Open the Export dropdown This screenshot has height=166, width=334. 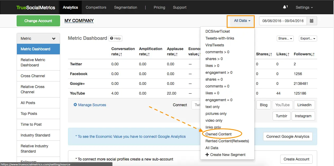(x=308, y=38)
